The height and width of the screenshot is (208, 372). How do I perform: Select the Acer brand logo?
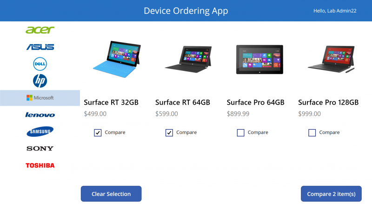[x=40, y=30]
